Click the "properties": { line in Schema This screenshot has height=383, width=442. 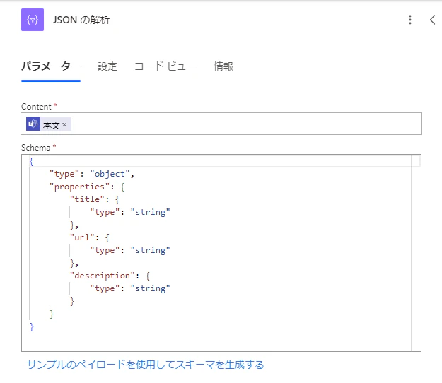[87, 187]
